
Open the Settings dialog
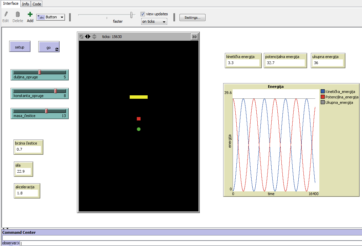(192, 17)
